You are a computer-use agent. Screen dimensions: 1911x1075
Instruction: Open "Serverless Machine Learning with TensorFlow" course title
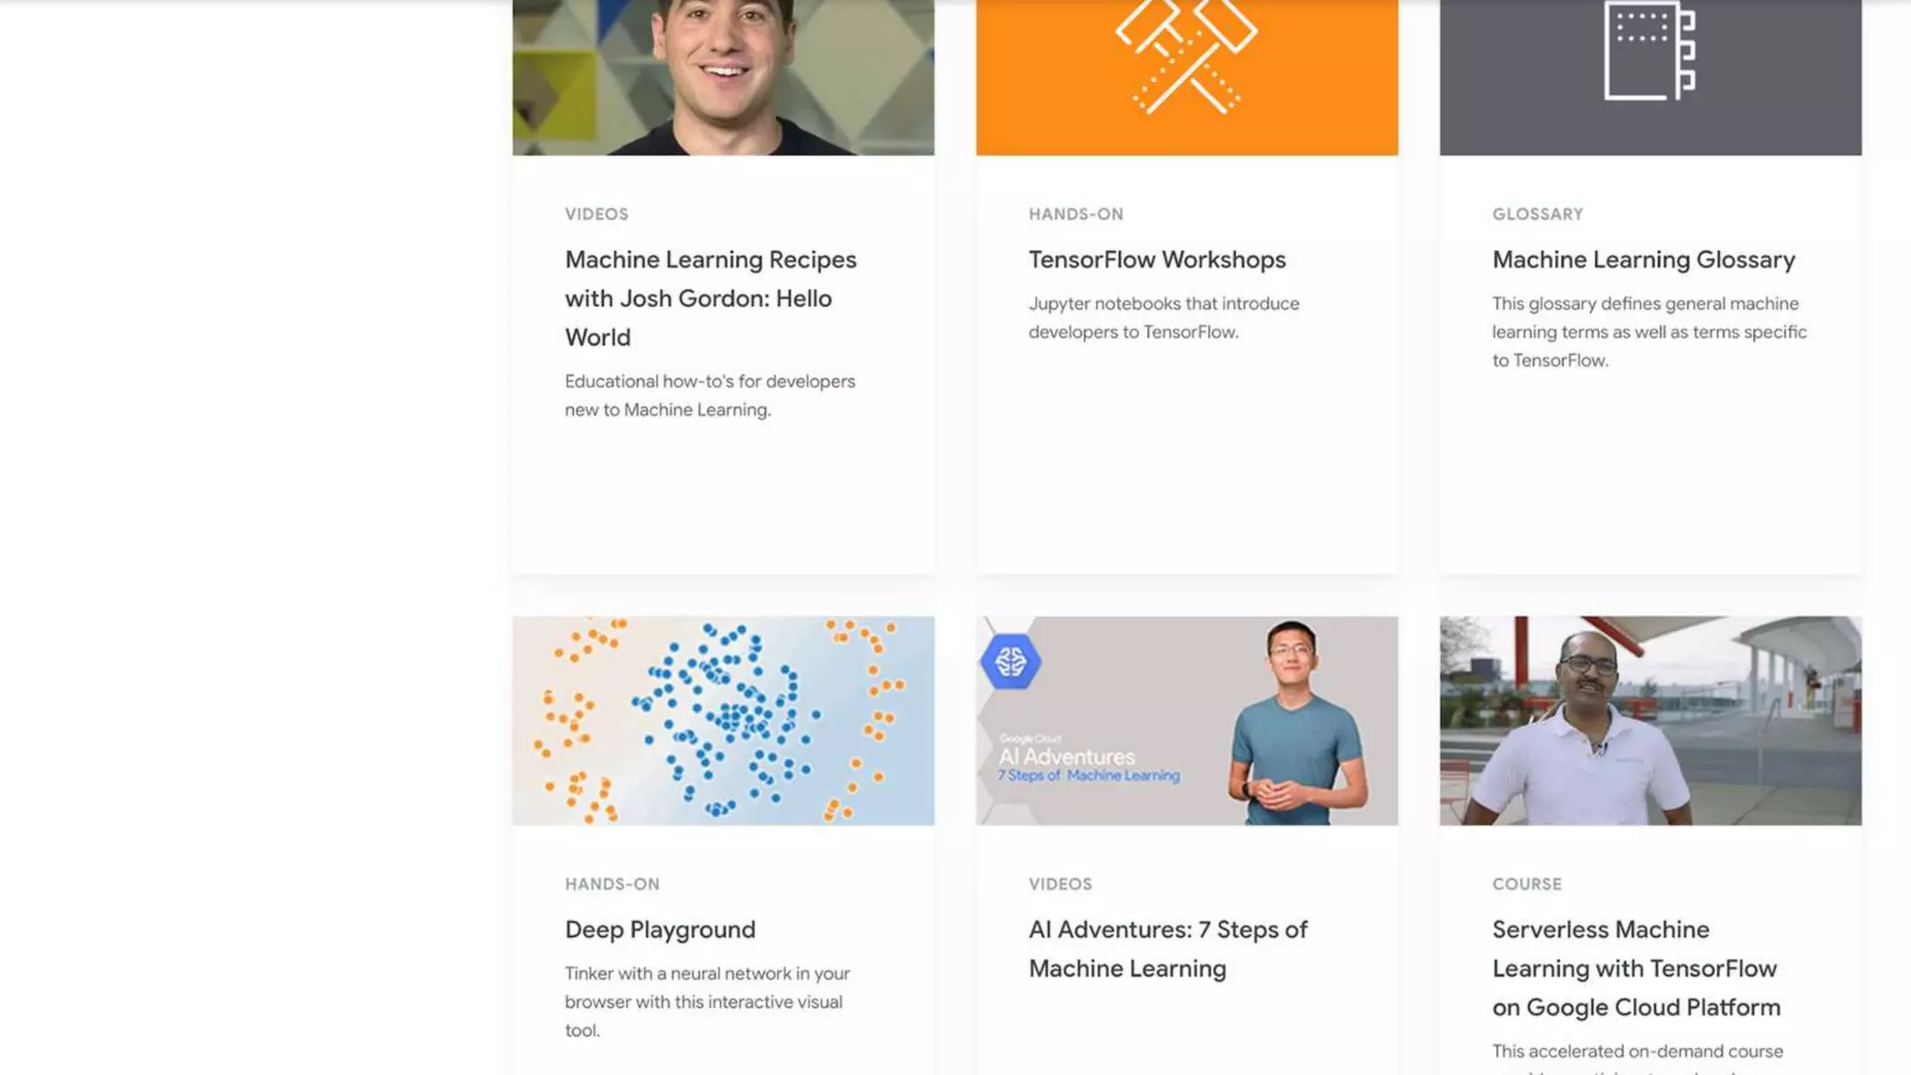point(1636,969)
